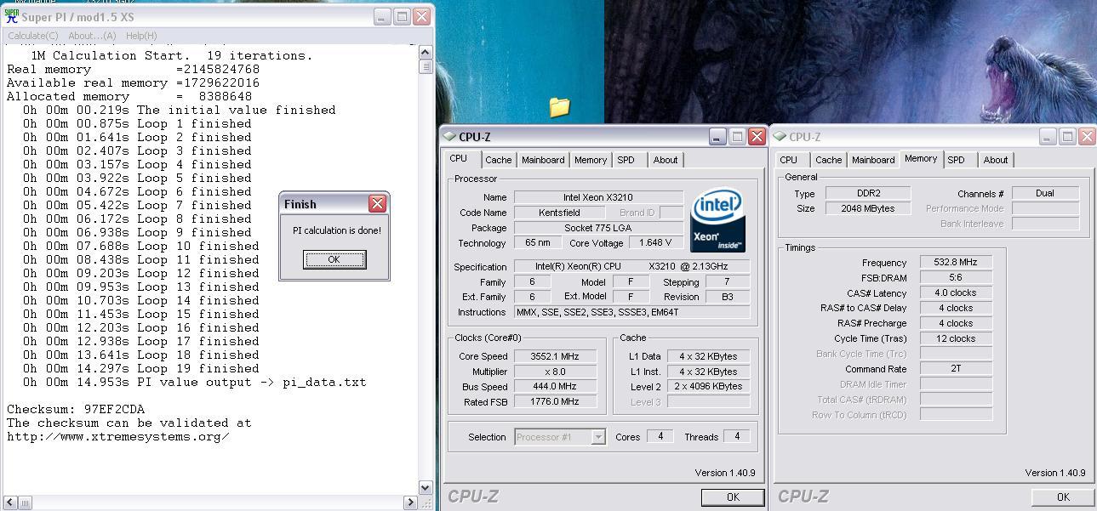Click the CPU-Z icon in the left CPU-Z title bar
Viewport: 1097px width, 511px height.
pos(449,136)
